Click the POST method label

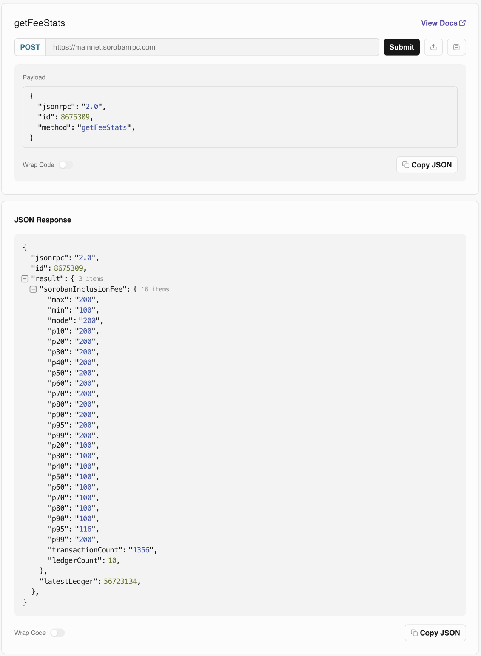pyautogui.click(x=30, y=47)
